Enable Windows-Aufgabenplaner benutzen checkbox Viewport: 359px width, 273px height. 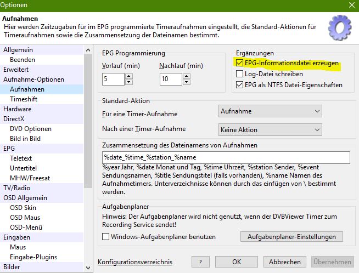[x=106, y=237]
